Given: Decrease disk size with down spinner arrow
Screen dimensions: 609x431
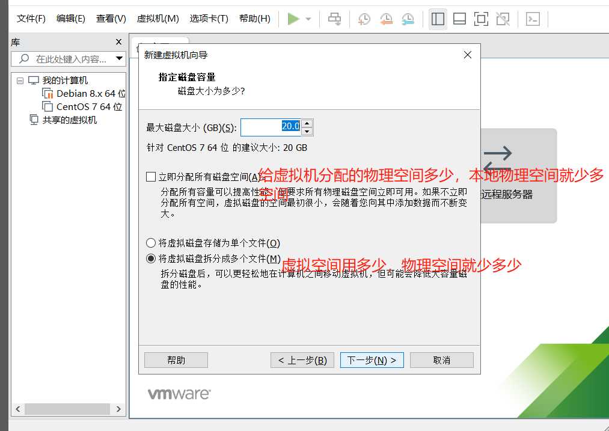Looking at the screenshot, I should click(x=307, y=132).
